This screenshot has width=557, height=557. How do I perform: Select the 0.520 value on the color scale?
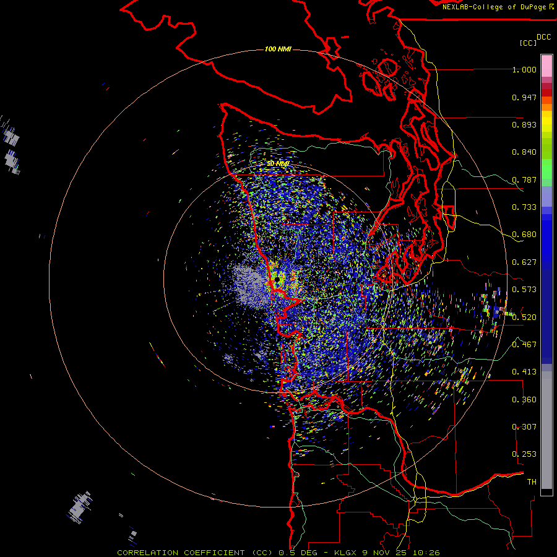(x=524, y=317)
